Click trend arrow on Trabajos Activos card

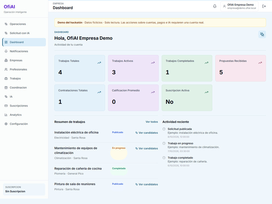[x=153, y=63]
